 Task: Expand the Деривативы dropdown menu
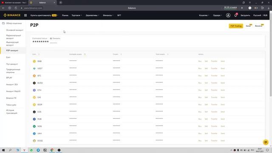[93, 15]
